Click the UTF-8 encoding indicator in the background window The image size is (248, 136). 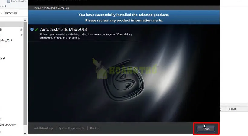click(x=232, y=109)
